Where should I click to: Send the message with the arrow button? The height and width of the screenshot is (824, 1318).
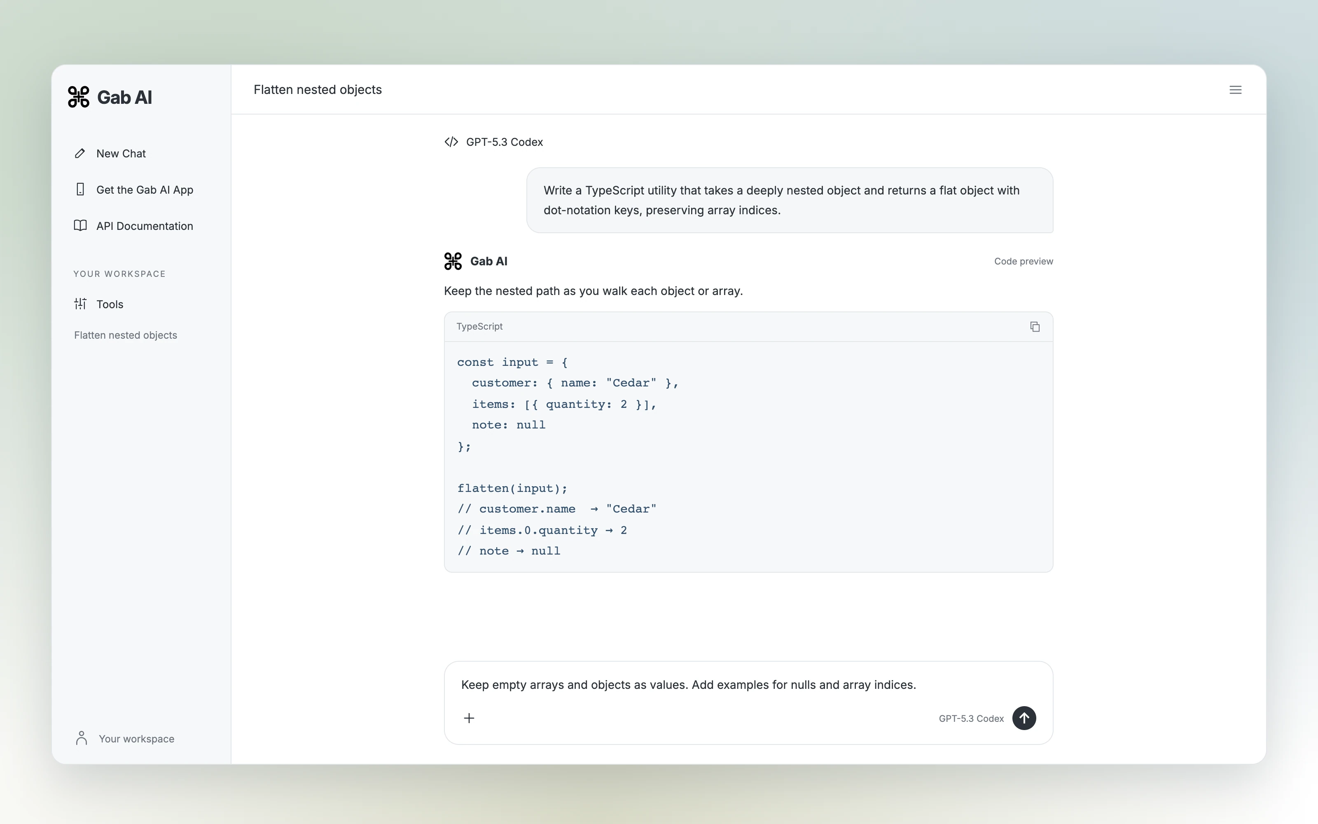coord(1024,718)
